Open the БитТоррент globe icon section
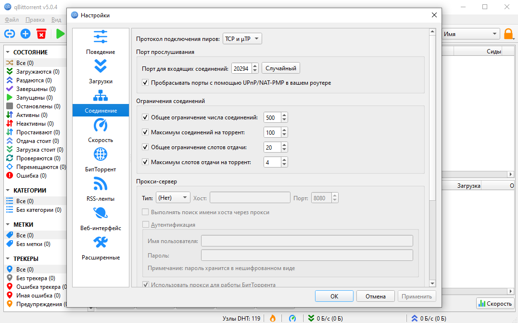This screenshot has height=323, width=518. (x=101, y=155)
